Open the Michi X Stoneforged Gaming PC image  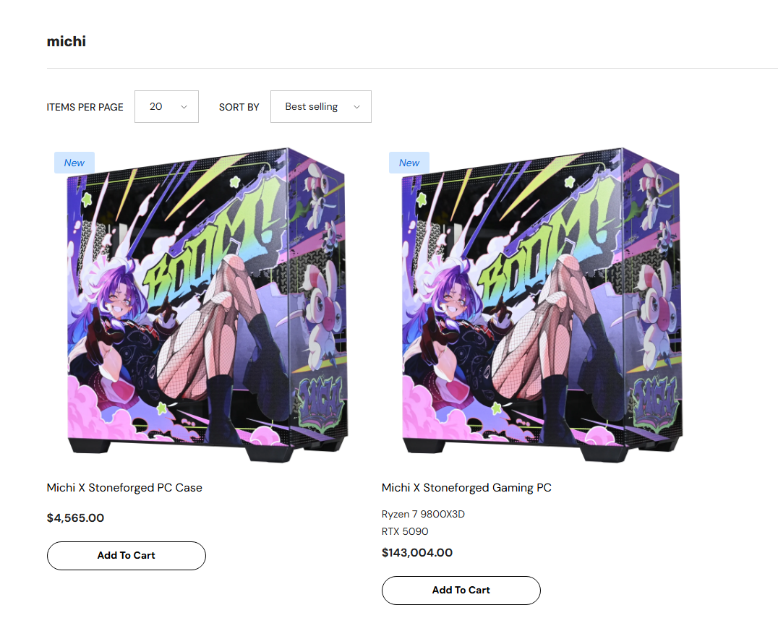click(x=542, y=304)
